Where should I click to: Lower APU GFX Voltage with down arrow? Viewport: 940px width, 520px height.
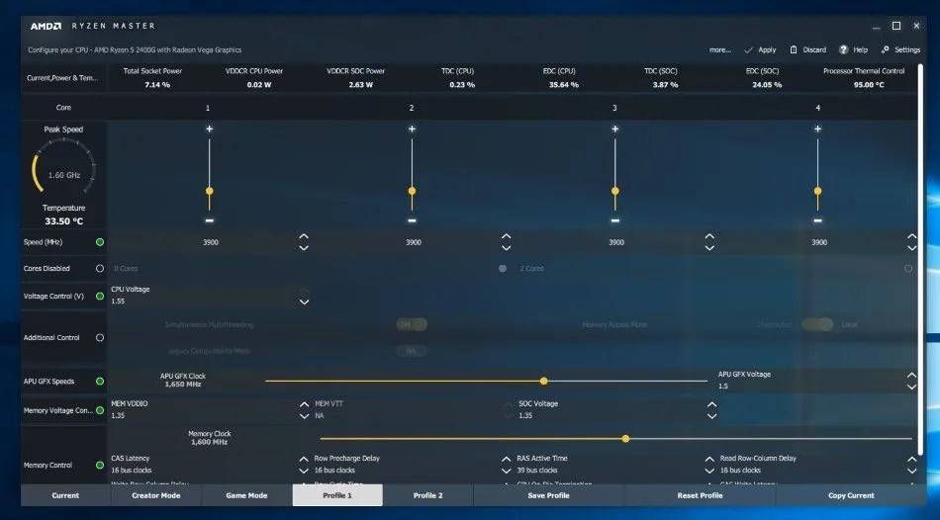tap(912, 387)
